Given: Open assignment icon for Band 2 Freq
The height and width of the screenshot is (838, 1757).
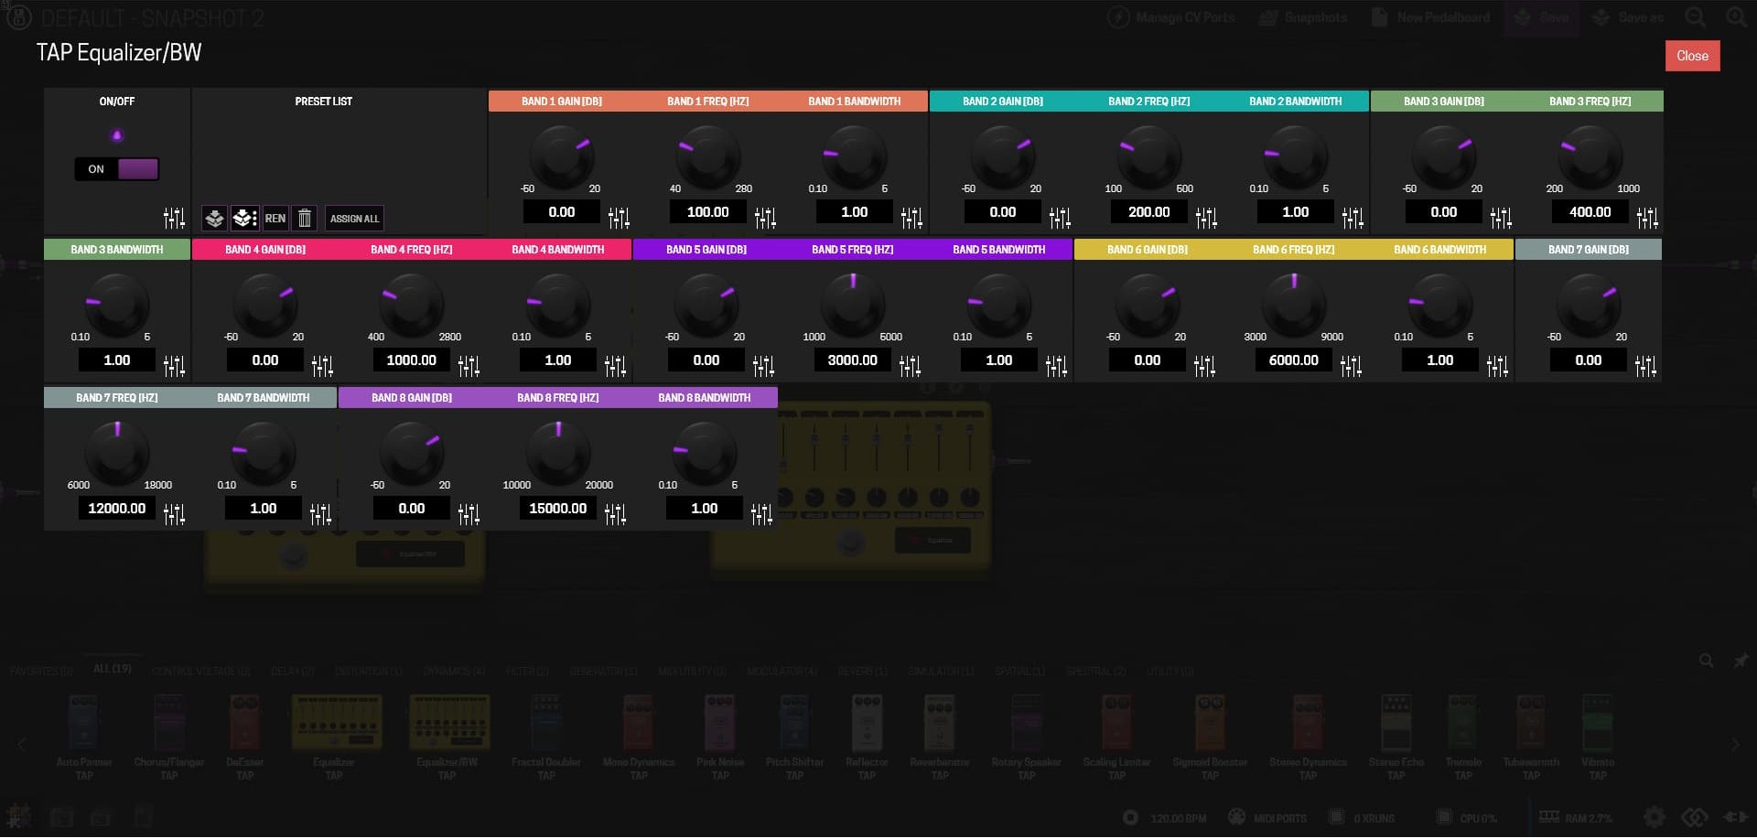Looking at the screenshot, I should coord(1206,218).
